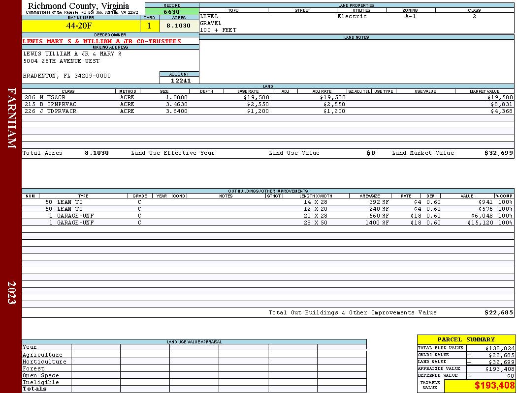Click the Forest row label

pos(33,368)
